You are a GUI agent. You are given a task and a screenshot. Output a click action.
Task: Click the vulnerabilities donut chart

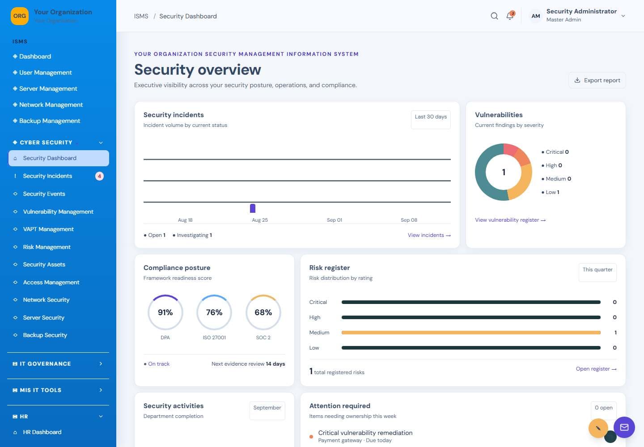(504, 172)
